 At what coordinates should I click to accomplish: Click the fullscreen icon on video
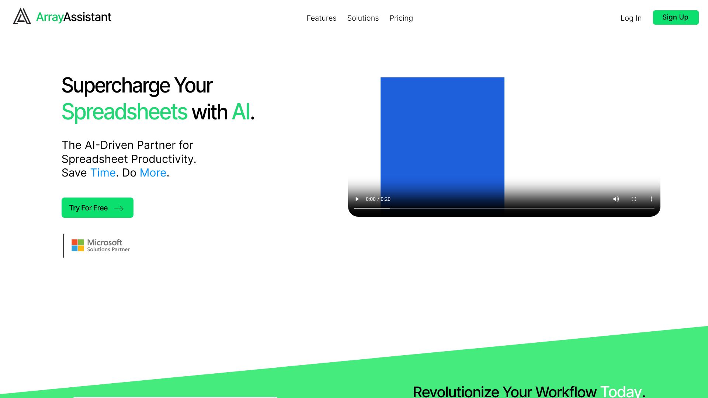[634, 199]
